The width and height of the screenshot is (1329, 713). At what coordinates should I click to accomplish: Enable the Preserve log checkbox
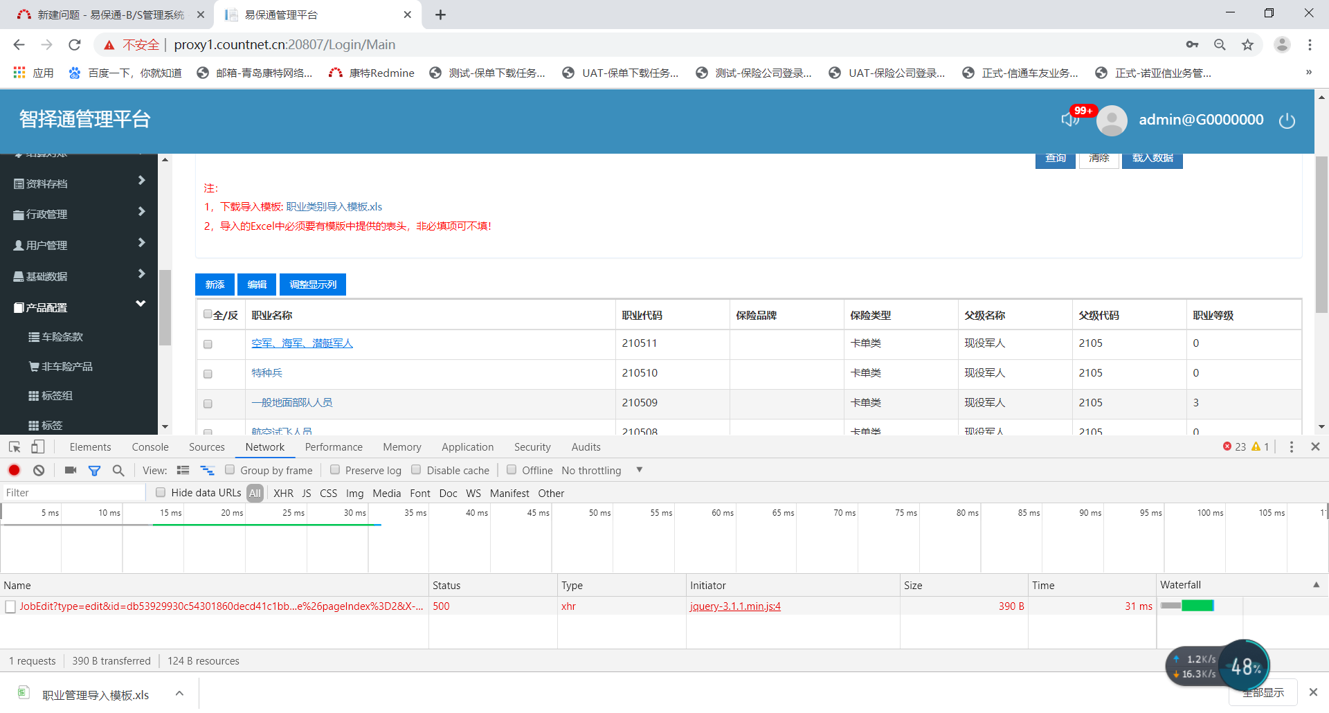335,470
